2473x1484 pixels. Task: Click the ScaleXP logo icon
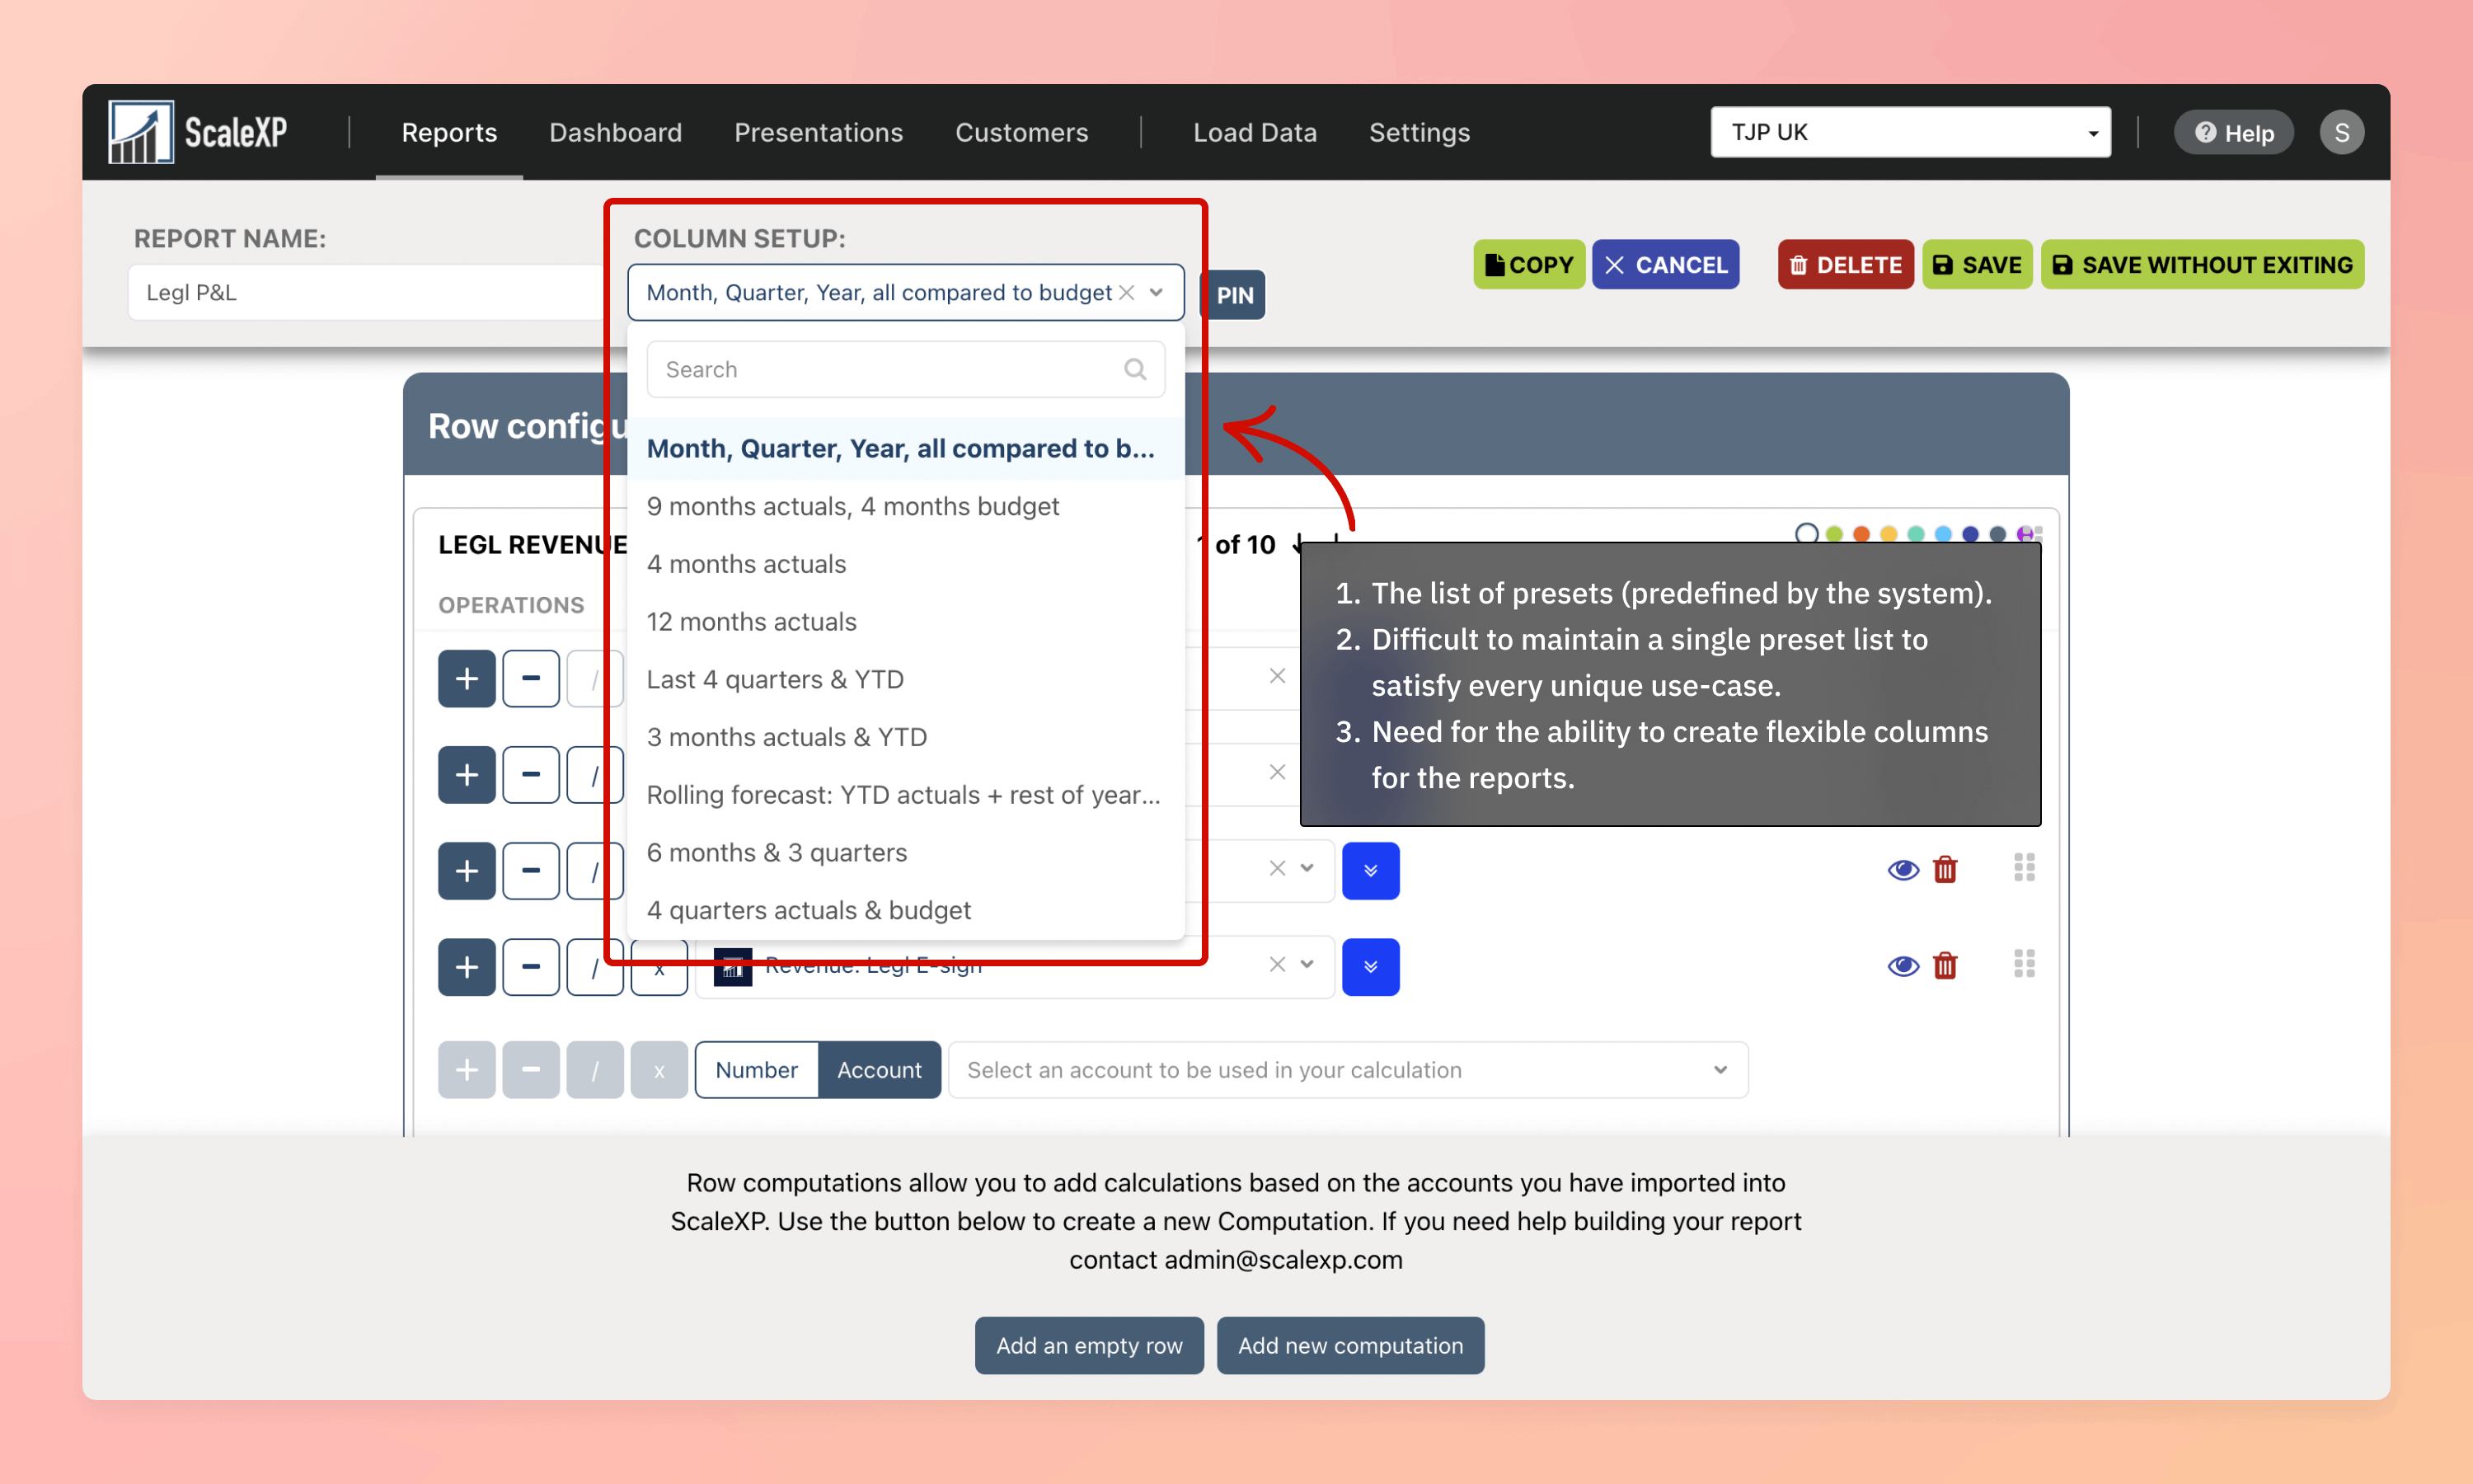click(x=140, y=132)
